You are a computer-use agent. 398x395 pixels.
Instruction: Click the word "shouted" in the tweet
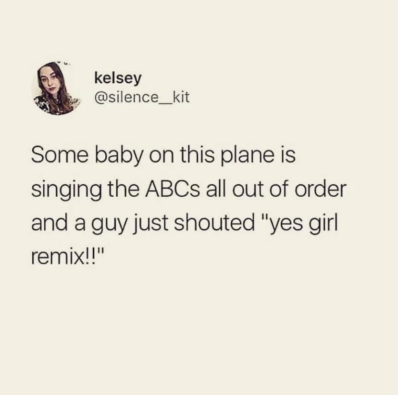(214, 223)
